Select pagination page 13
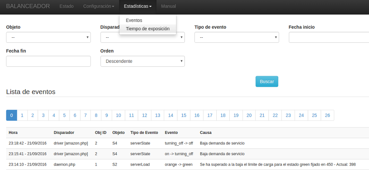The width and height of the screenshot is (369, 170). click(157, 115)
